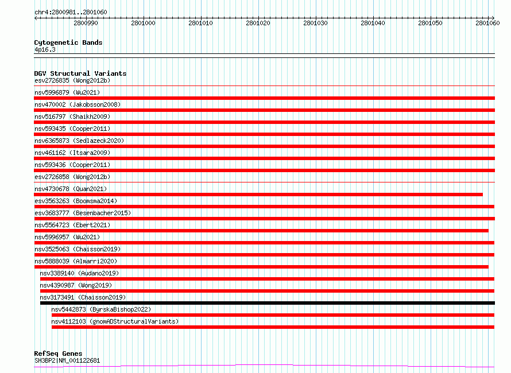
Task: Select variant nsv4730678 (Quan2021) label
Action: tap(71, 189)
